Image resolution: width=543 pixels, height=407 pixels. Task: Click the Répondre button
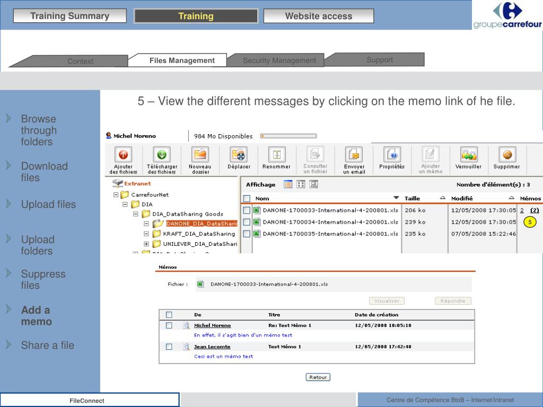point(453,301)
